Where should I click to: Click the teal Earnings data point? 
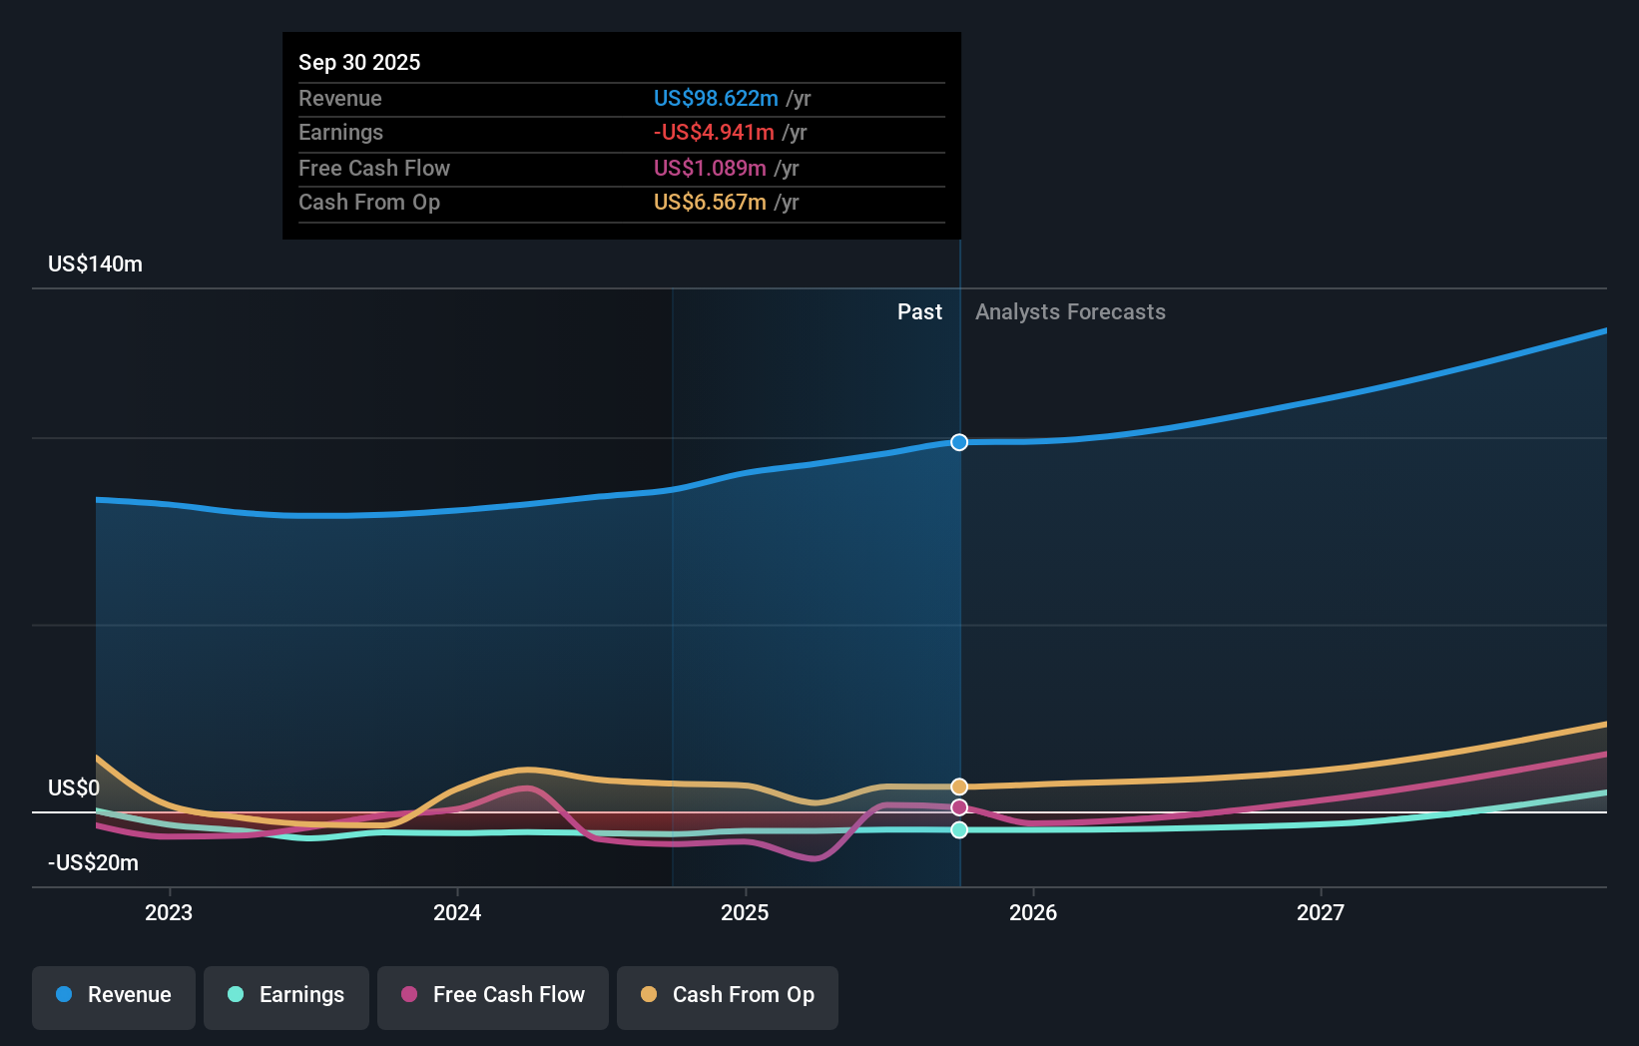[958, 829]
